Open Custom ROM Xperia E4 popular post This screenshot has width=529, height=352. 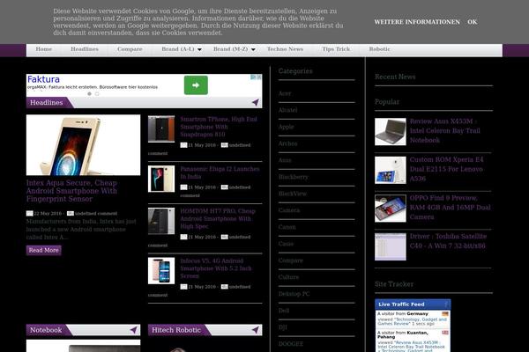click(447, 169)
